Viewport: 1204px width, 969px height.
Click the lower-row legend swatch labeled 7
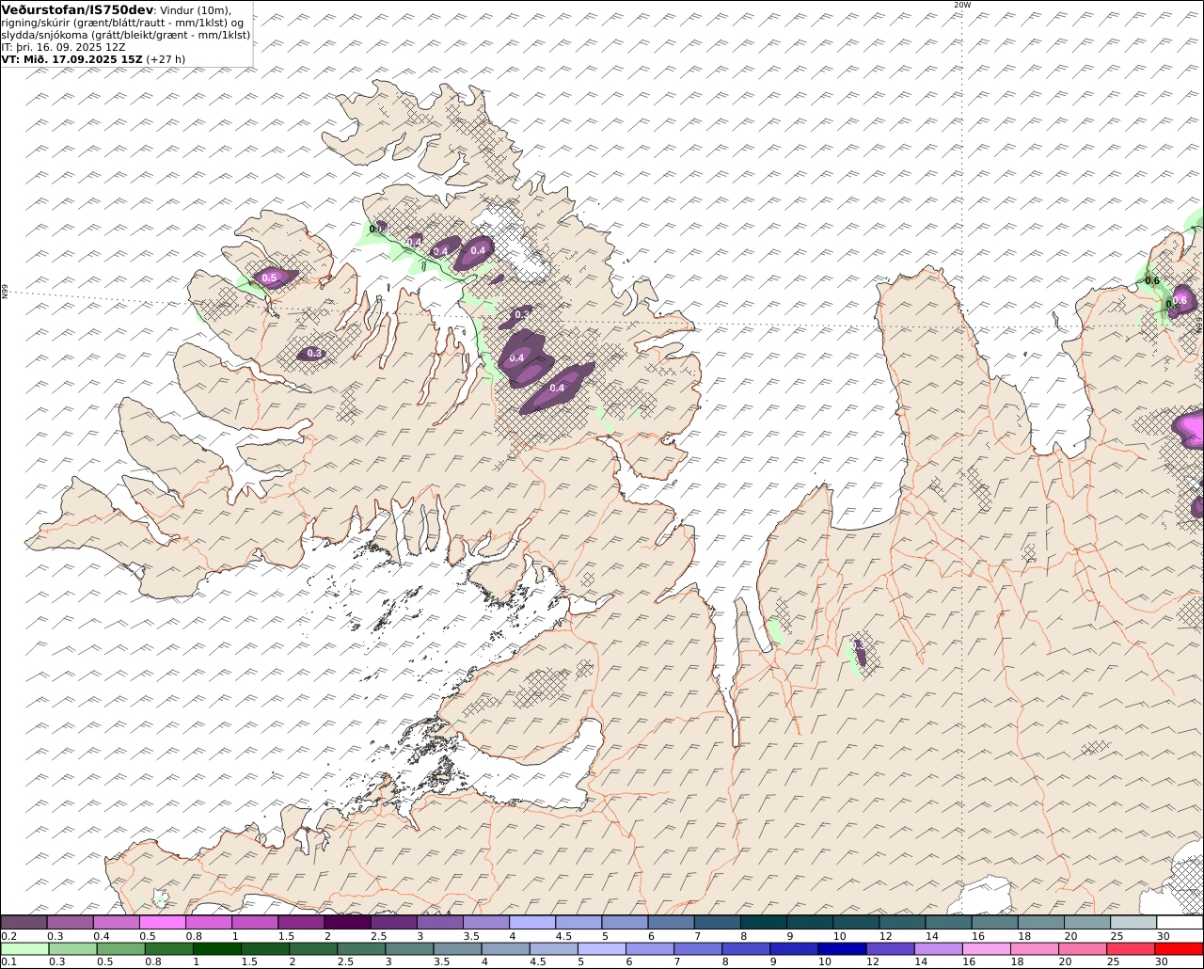pyautogui.click(x=698, y=948)
